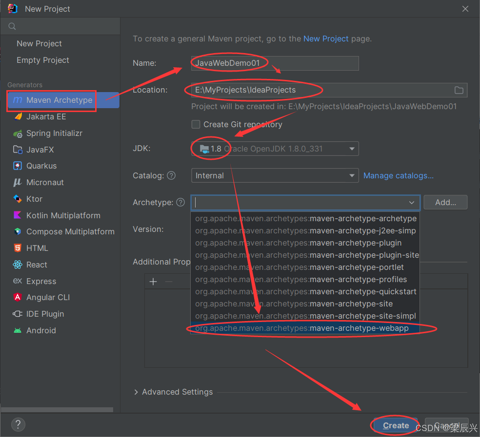Click the Jakarta EE sail icon

click(18, 116)
